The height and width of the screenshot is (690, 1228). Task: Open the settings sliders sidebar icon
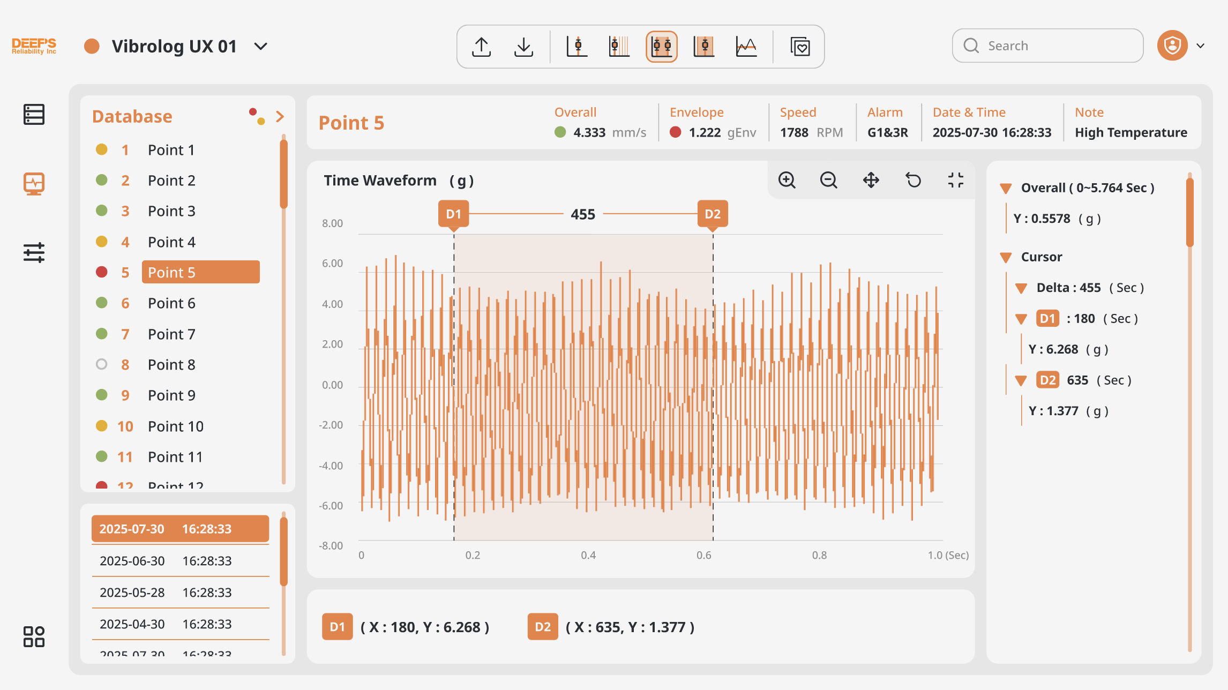(34, 252)
